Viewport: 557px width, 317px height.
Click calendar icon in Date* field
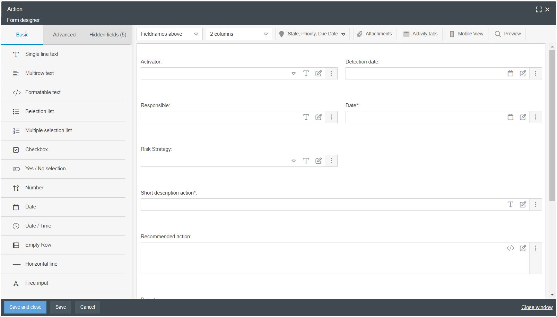(x=511, y=117)
